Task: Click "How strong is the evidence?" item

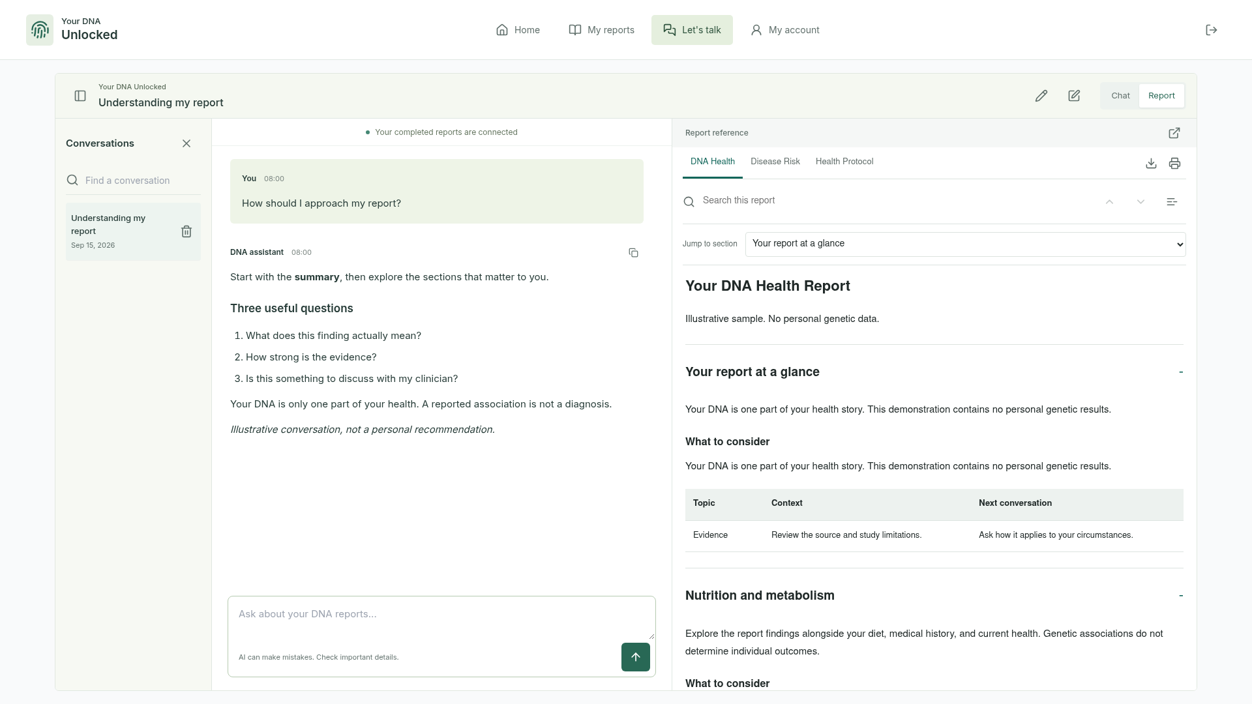Action: coord(311,357)
